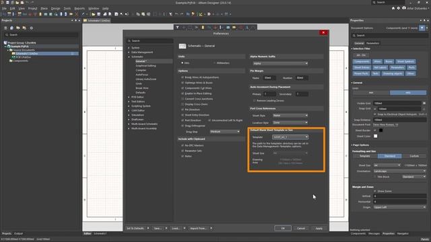Click the filter funnel icon in Properties panel
Viewport: 431px width, 242px height.
[422, 28]
